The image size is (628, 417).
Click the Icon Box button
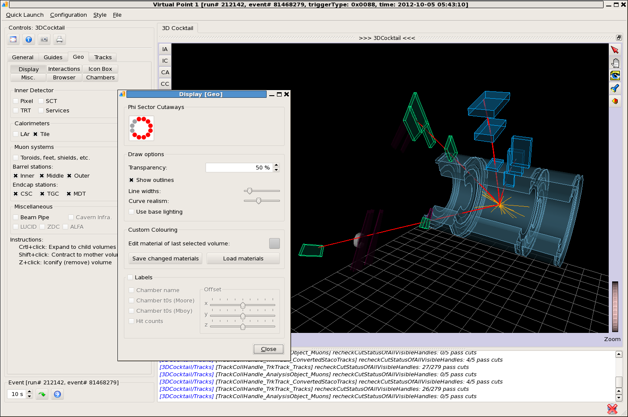point(100,69)
